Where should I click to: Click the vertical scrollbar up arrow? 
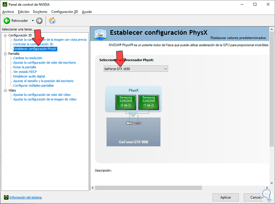click(272, 29)
